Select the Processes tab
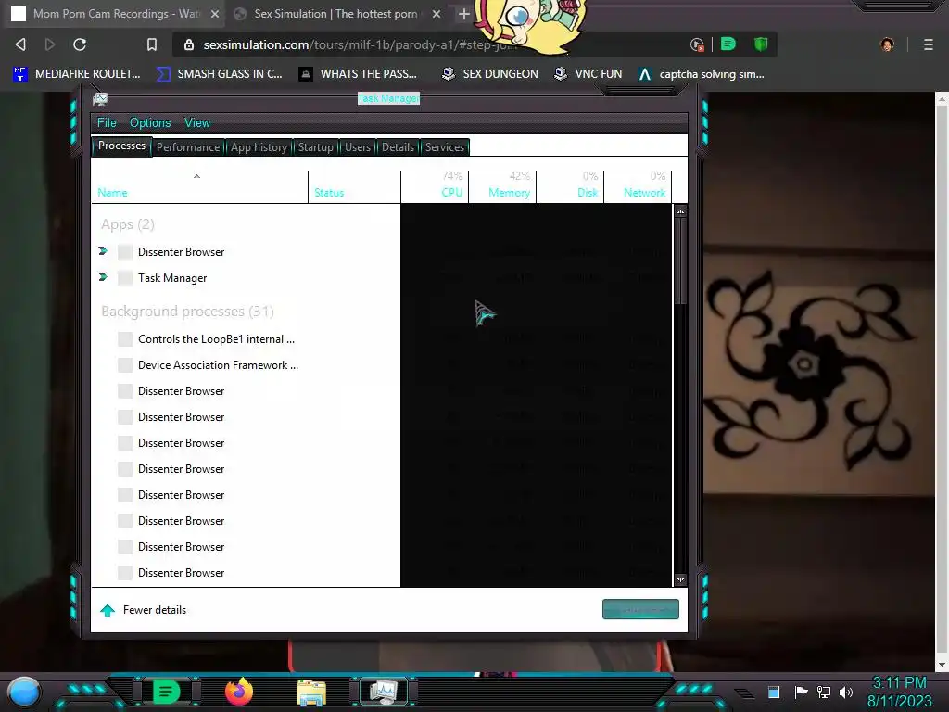Image resolution: width=949 pixels, height=712 pixels. (121, 146)
